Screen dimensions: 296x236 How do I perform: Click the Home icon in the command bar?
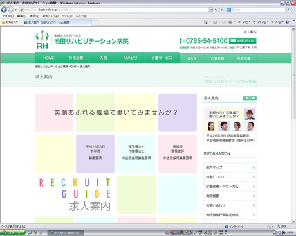click(206, 22)
